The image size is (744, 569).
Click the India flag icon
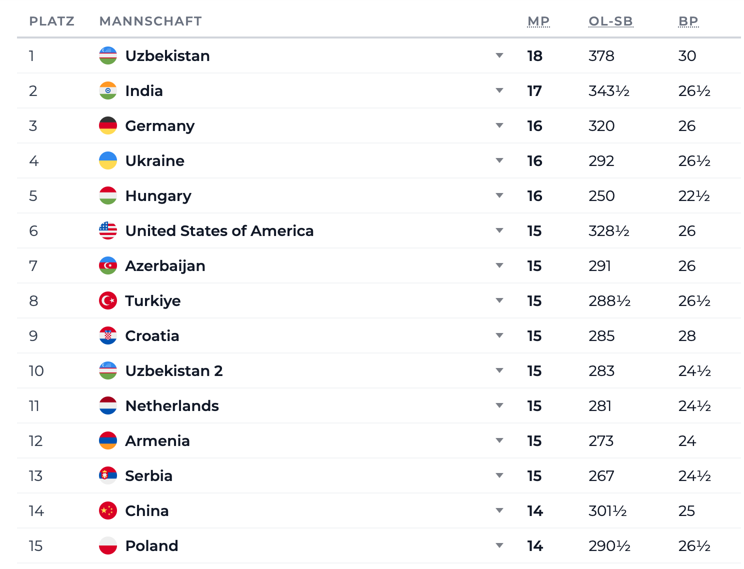[108, 90]
